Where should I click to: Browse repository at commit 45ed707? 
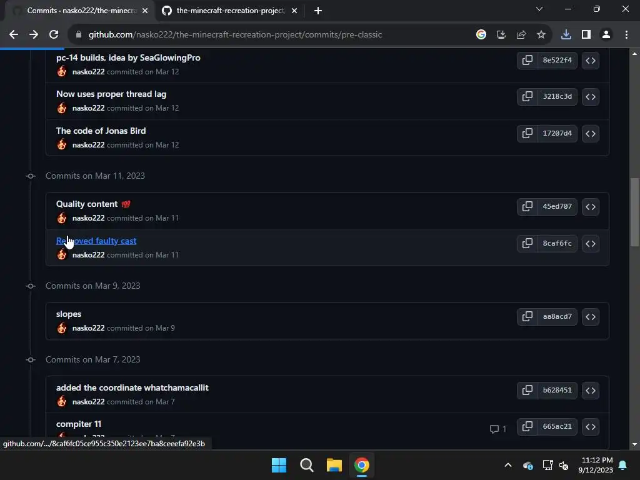(590, 206)
